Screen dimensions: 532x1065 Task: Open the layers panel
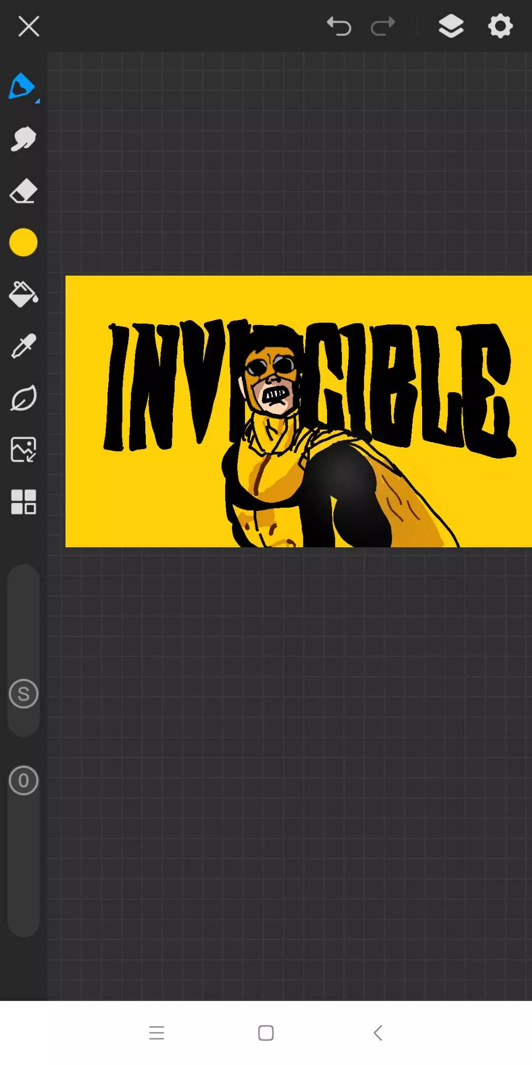(451, 26)
